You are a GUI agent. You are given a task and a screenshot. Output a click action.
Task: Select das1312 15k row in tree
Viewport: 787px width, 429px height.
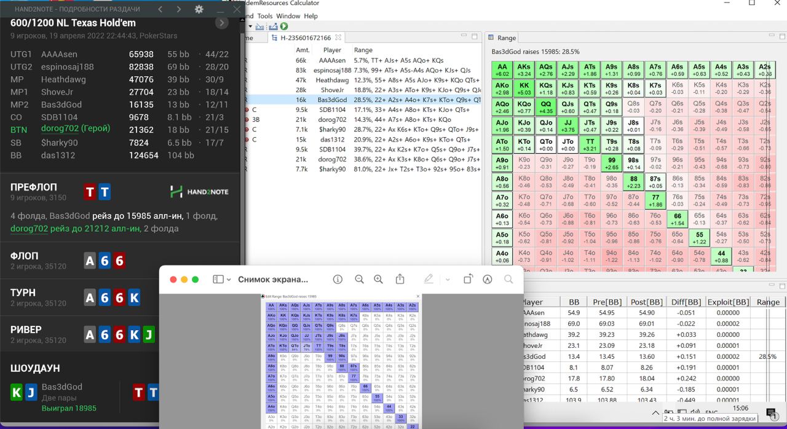pos(363,140)
